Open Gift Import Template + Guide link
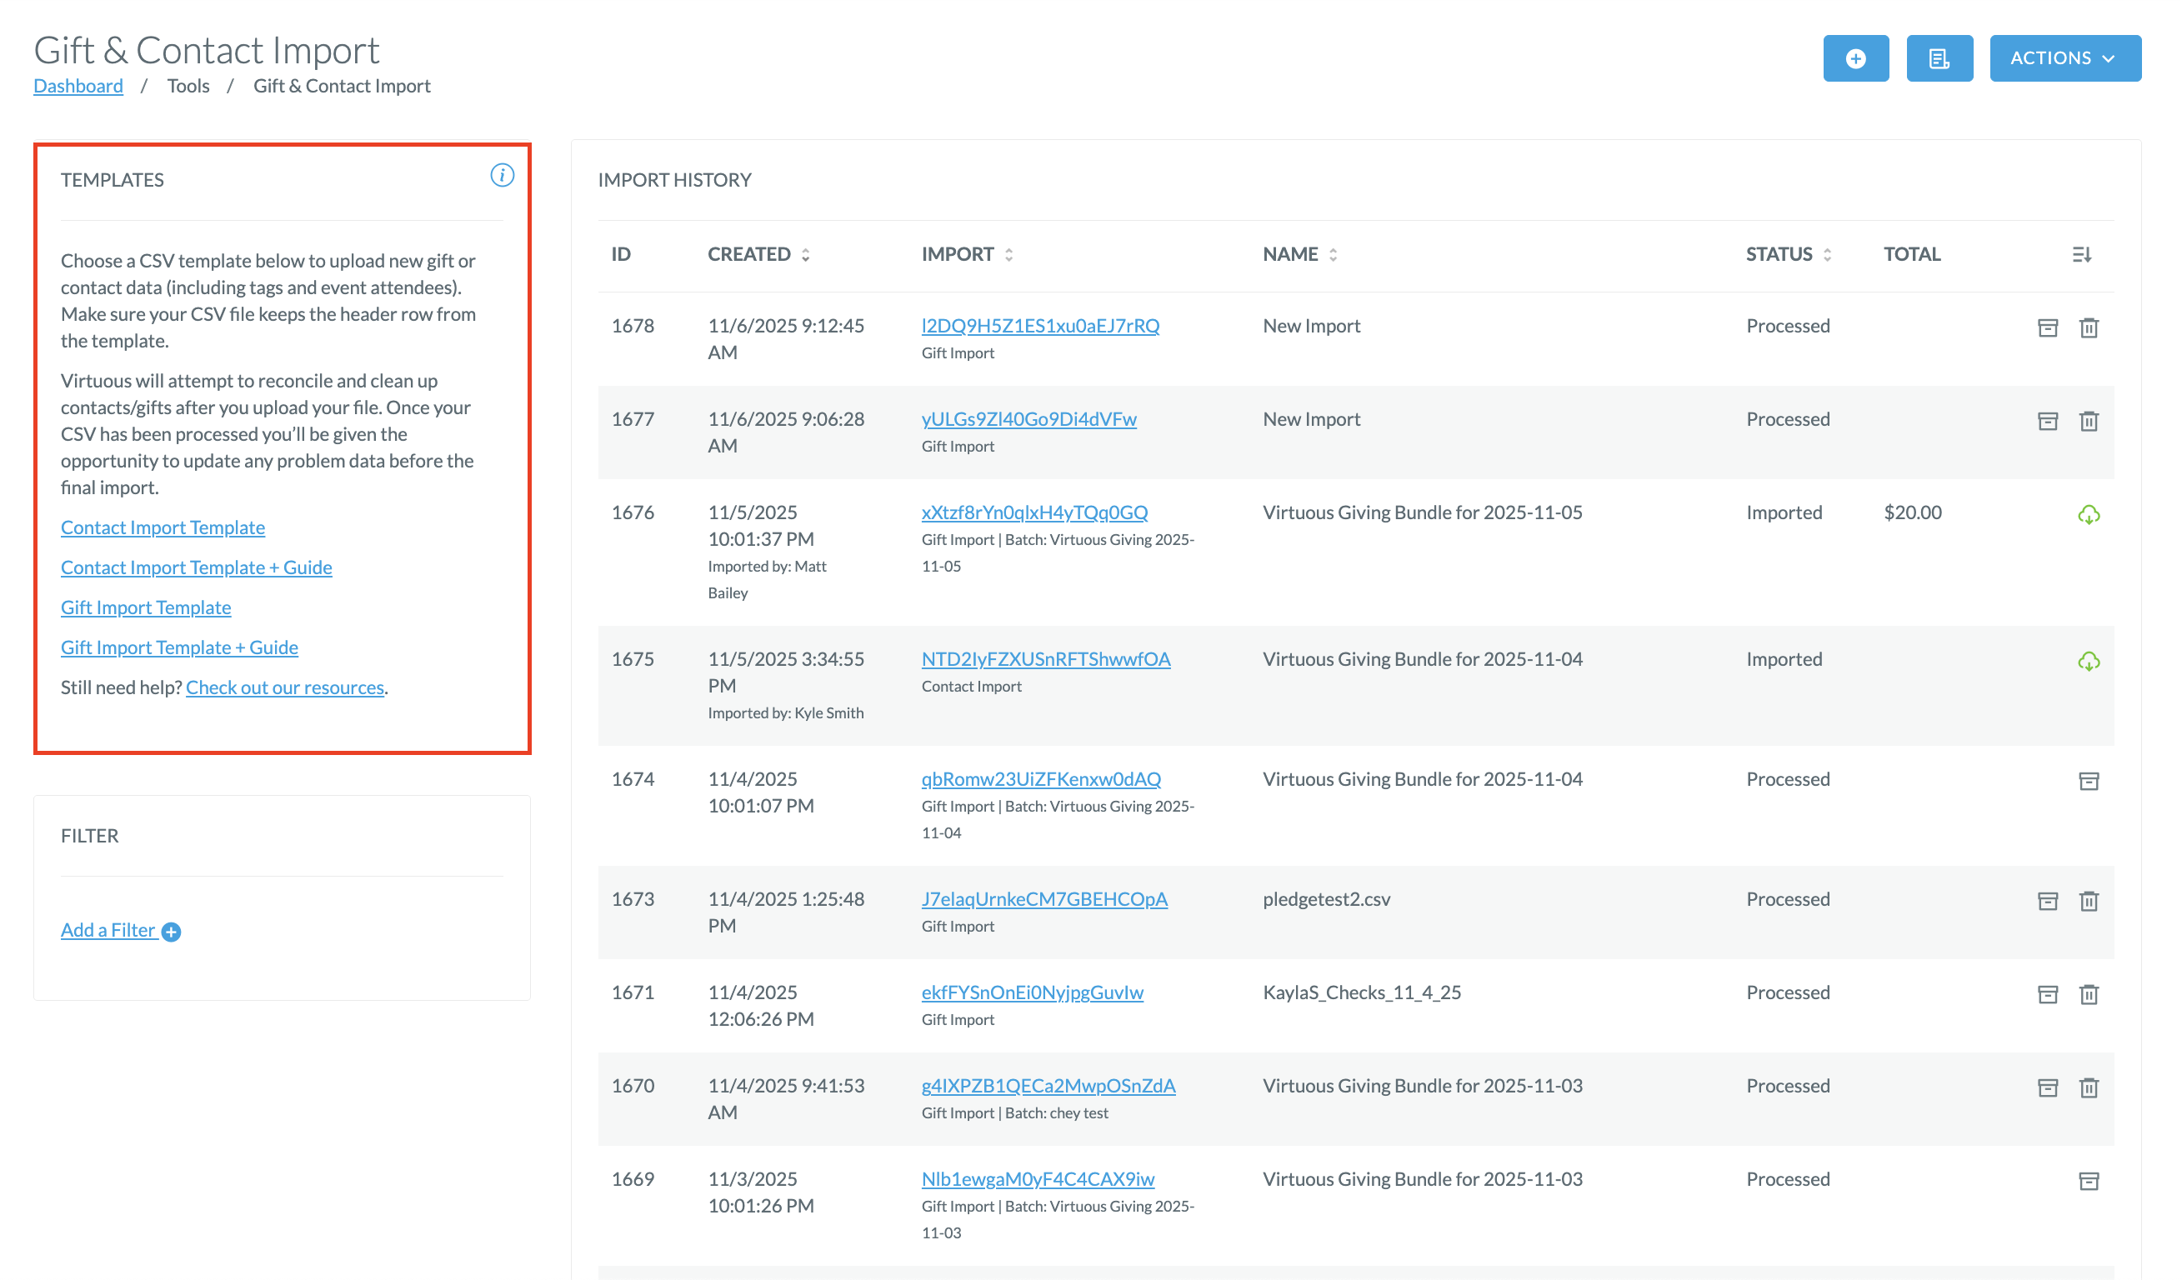2182x1280 pixels. tap(179, 647)
